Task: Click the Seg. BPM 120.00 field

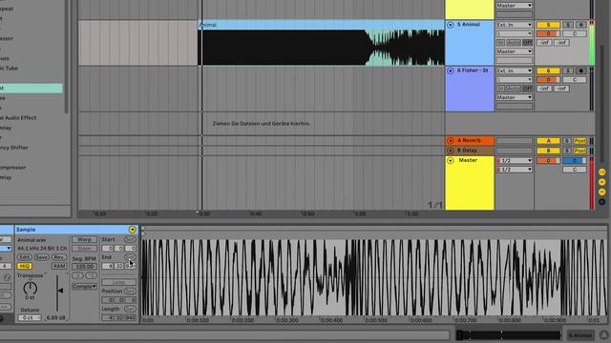Action: [84, 267]
